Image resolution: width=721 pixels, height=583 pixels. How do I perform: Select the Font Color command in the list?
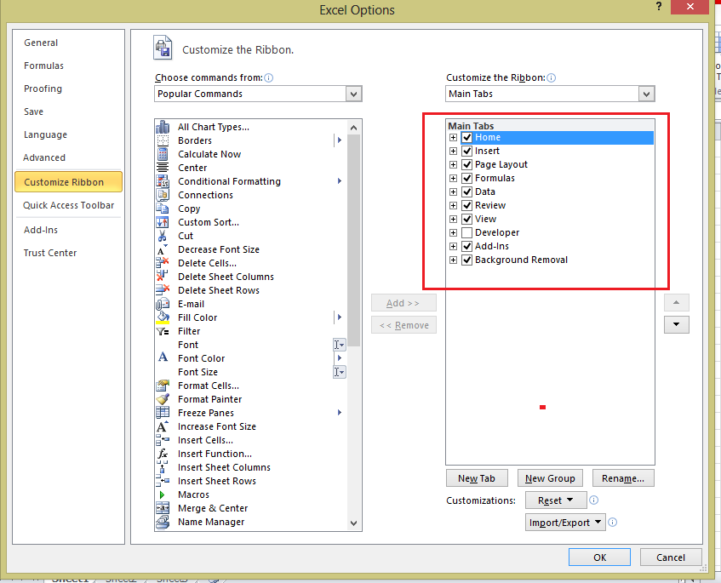point(200,358)
